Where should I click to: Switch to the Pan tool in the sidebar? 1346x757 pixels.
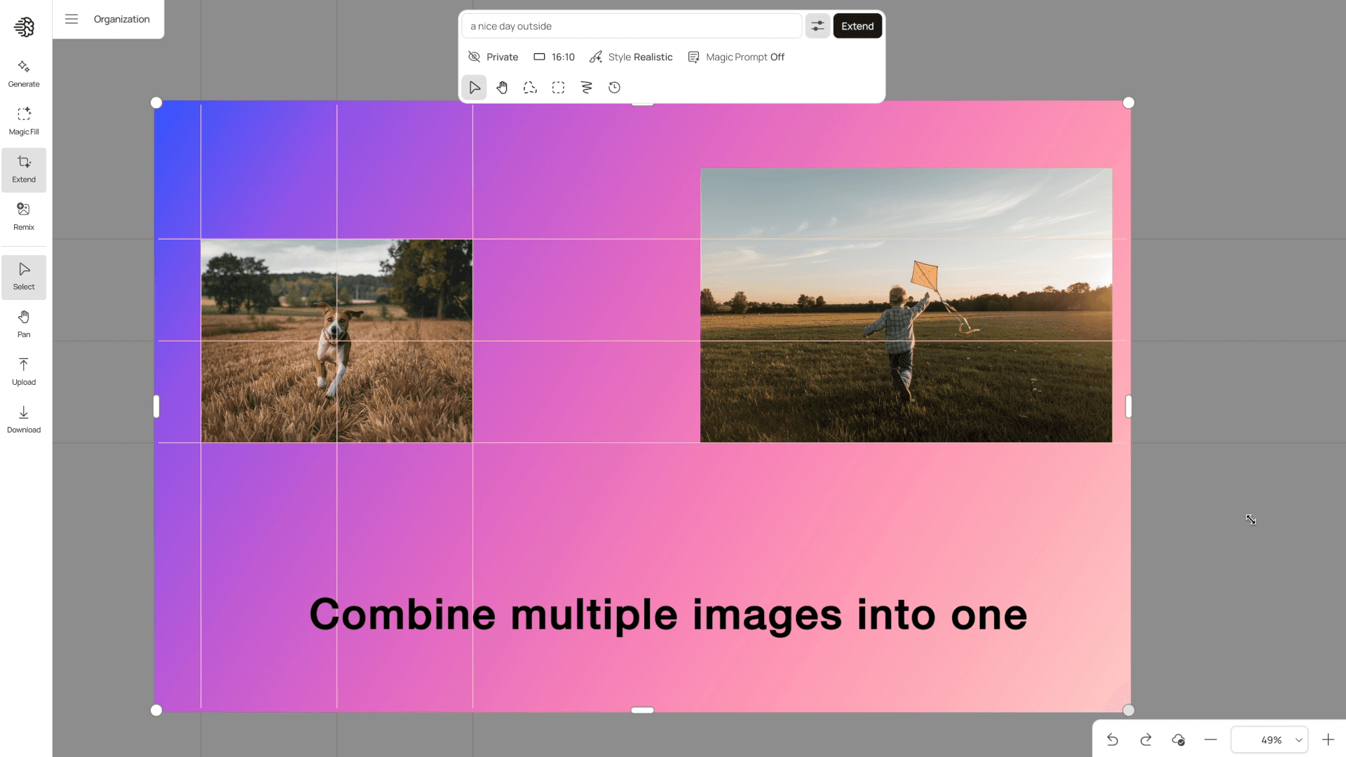coord(23,322)
